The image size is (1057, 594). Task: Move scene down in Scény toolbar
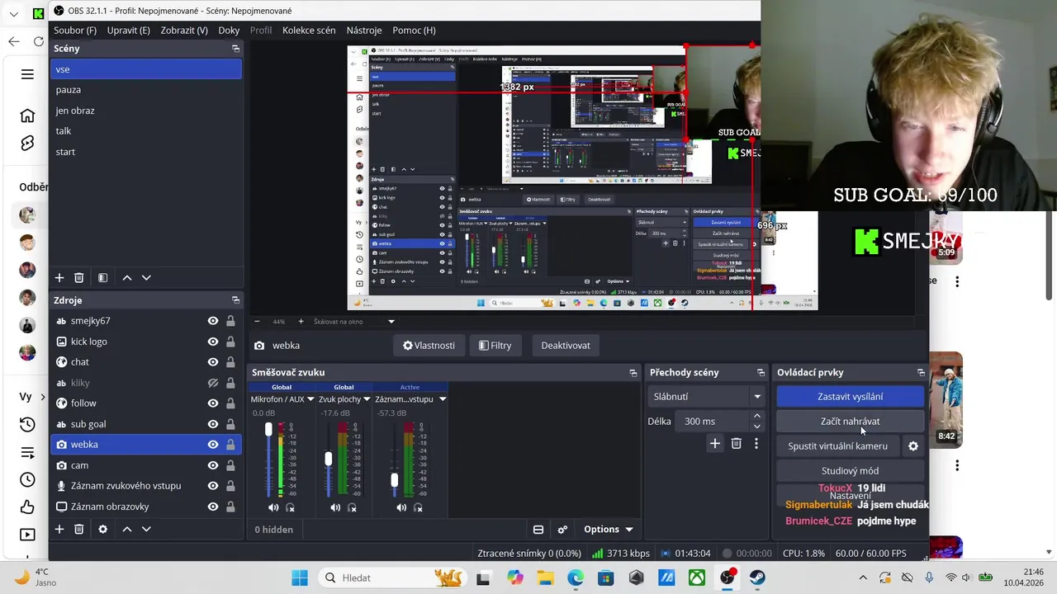click(x=146, y=278)
